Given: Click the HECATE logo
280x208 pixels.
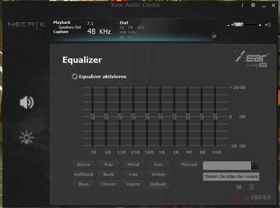Looking at the screenshot, I should click(x=27, y=25).
